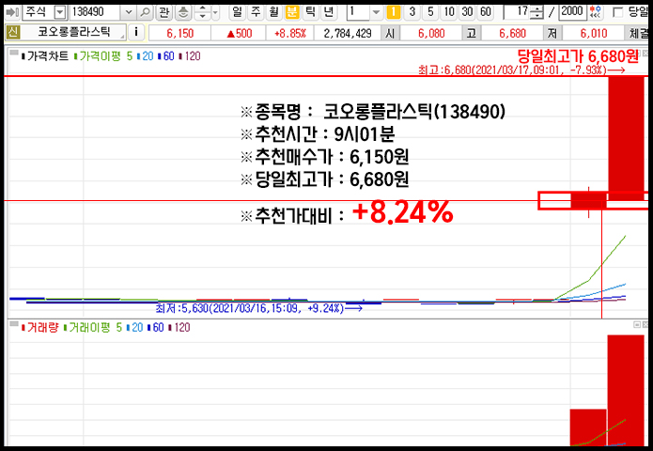Click the volume value 2,784,429
The width and height of the screenshot is (653, 451).
click(348, 33)
